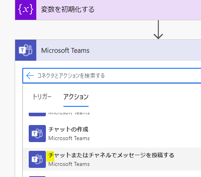Choose the チャットの作成 action
This screenshot has height=177, width=201.
tap(112, 133)
